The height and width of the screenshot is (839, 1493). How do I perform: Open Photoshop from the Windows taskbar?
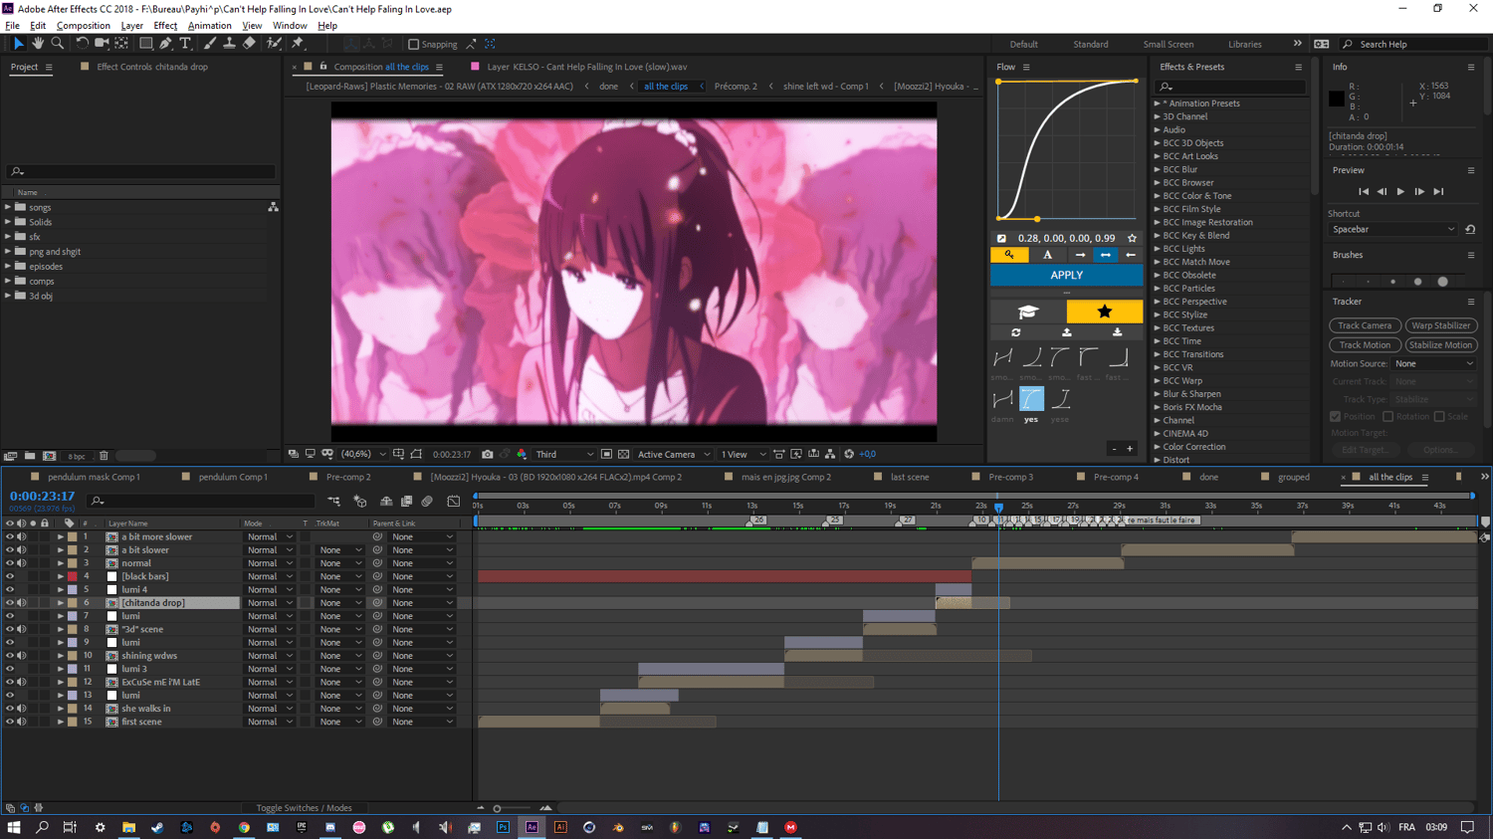coord(504,827)
